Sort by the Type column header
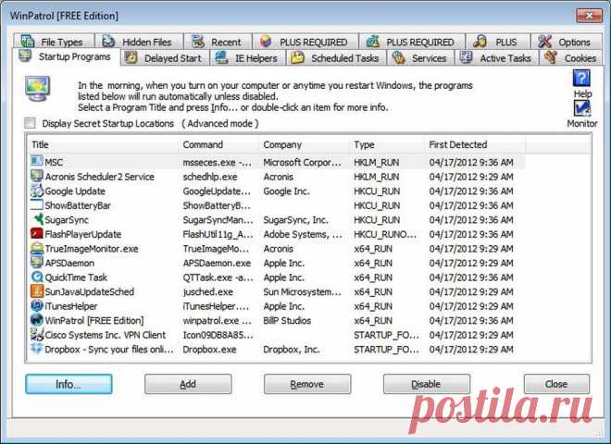 387,144
